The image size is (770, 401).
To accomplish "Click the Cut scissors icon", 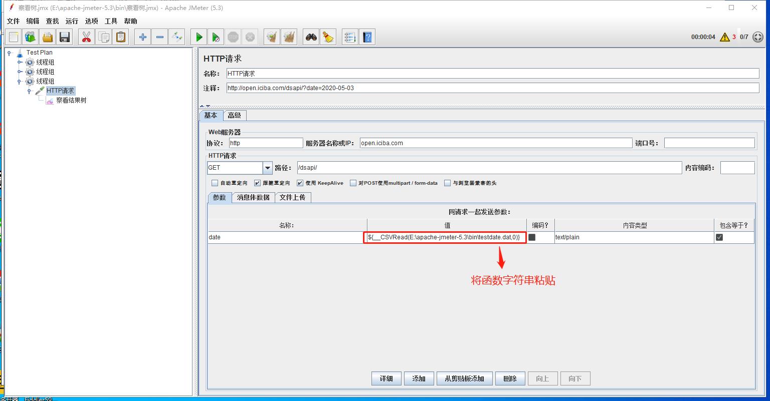I will point(87,37).
